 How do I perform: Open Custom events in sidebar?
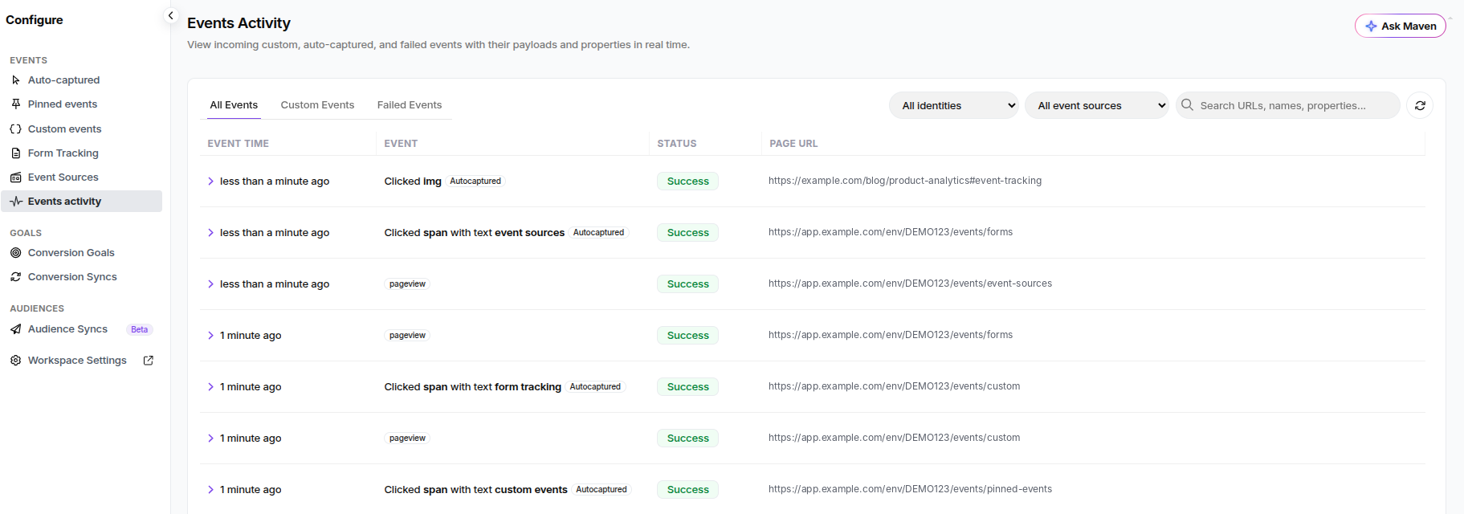[x=81, y=129]
